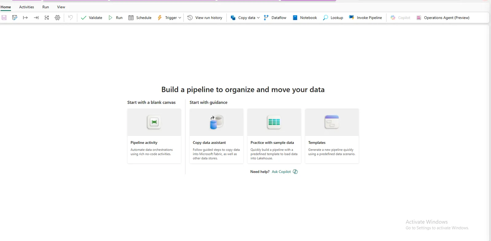The width and height of the screenshot is (491, 241).
Task: Click 'Automate data orchestrations' description text
Action: click(152, 152)
